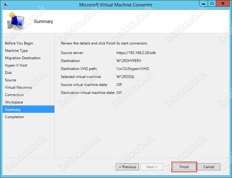Click the highlighted Summary step

click(x=13, y=110)
